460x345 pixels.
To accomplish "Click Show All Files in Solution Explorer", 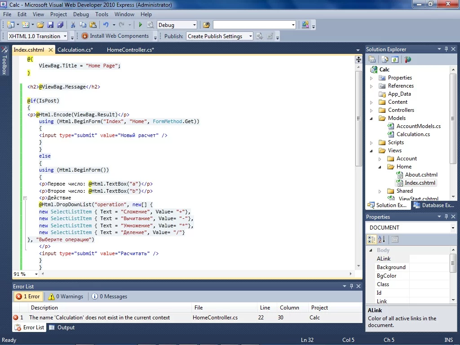I will [x=385, y=59].
